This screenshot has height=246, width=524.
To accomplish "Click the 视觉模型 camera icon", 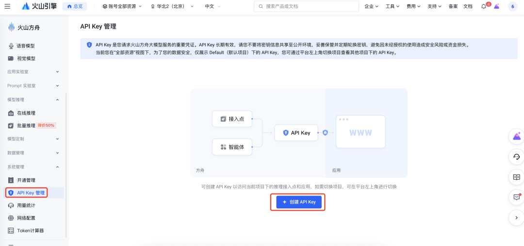I will point(11,58).
